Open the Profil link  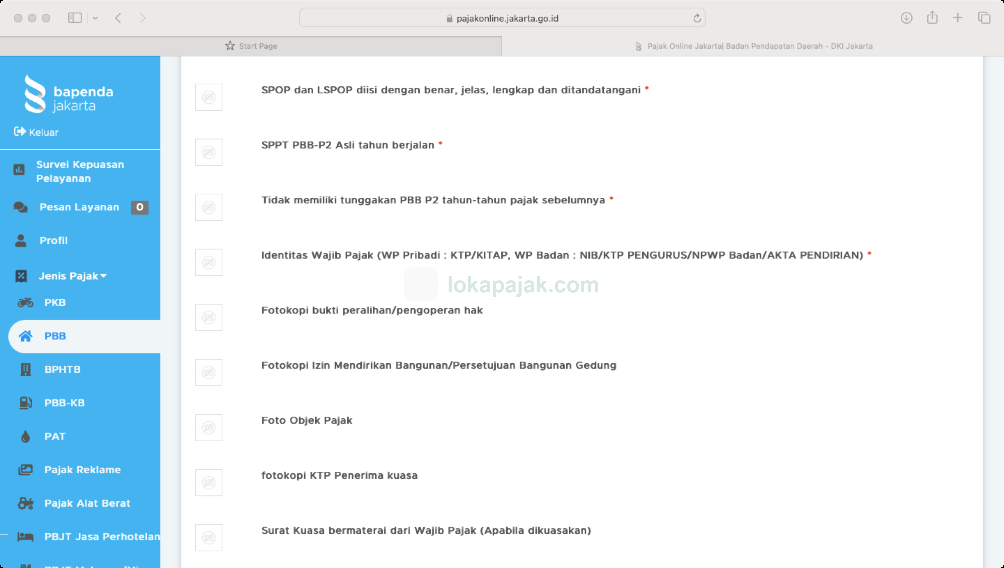coord(54,240)
